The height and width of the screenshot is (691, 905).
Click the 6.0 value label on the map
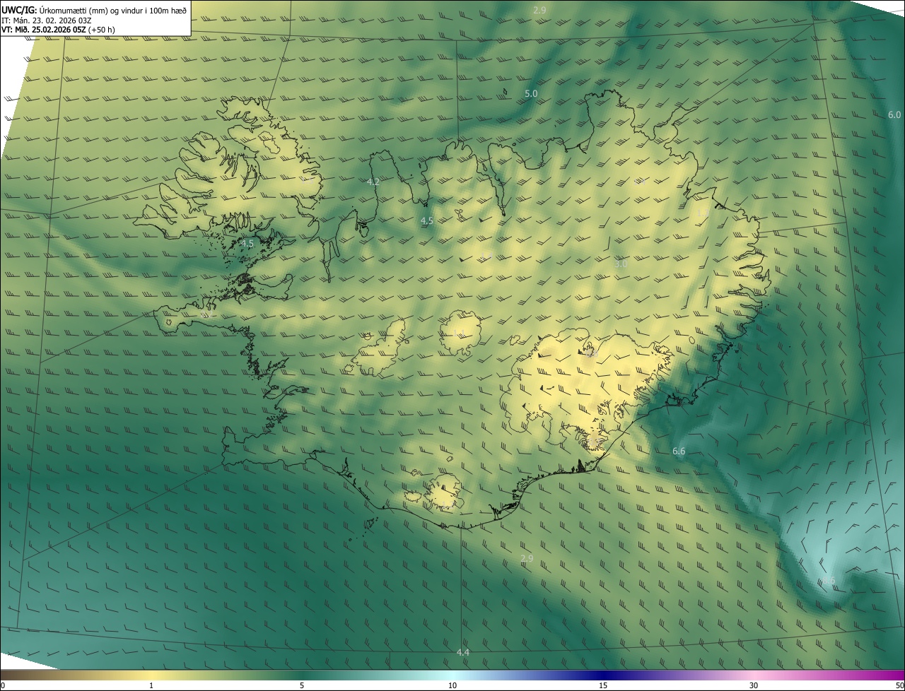[894, 114]
